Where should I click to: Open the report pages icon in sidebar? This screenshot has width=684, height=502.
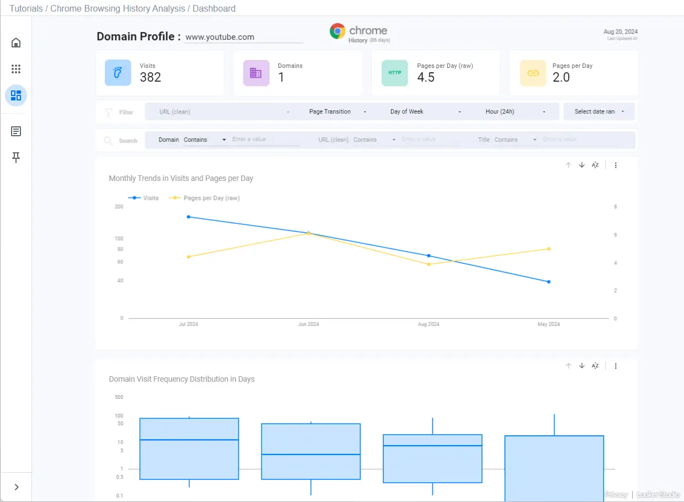coord(16,131)
